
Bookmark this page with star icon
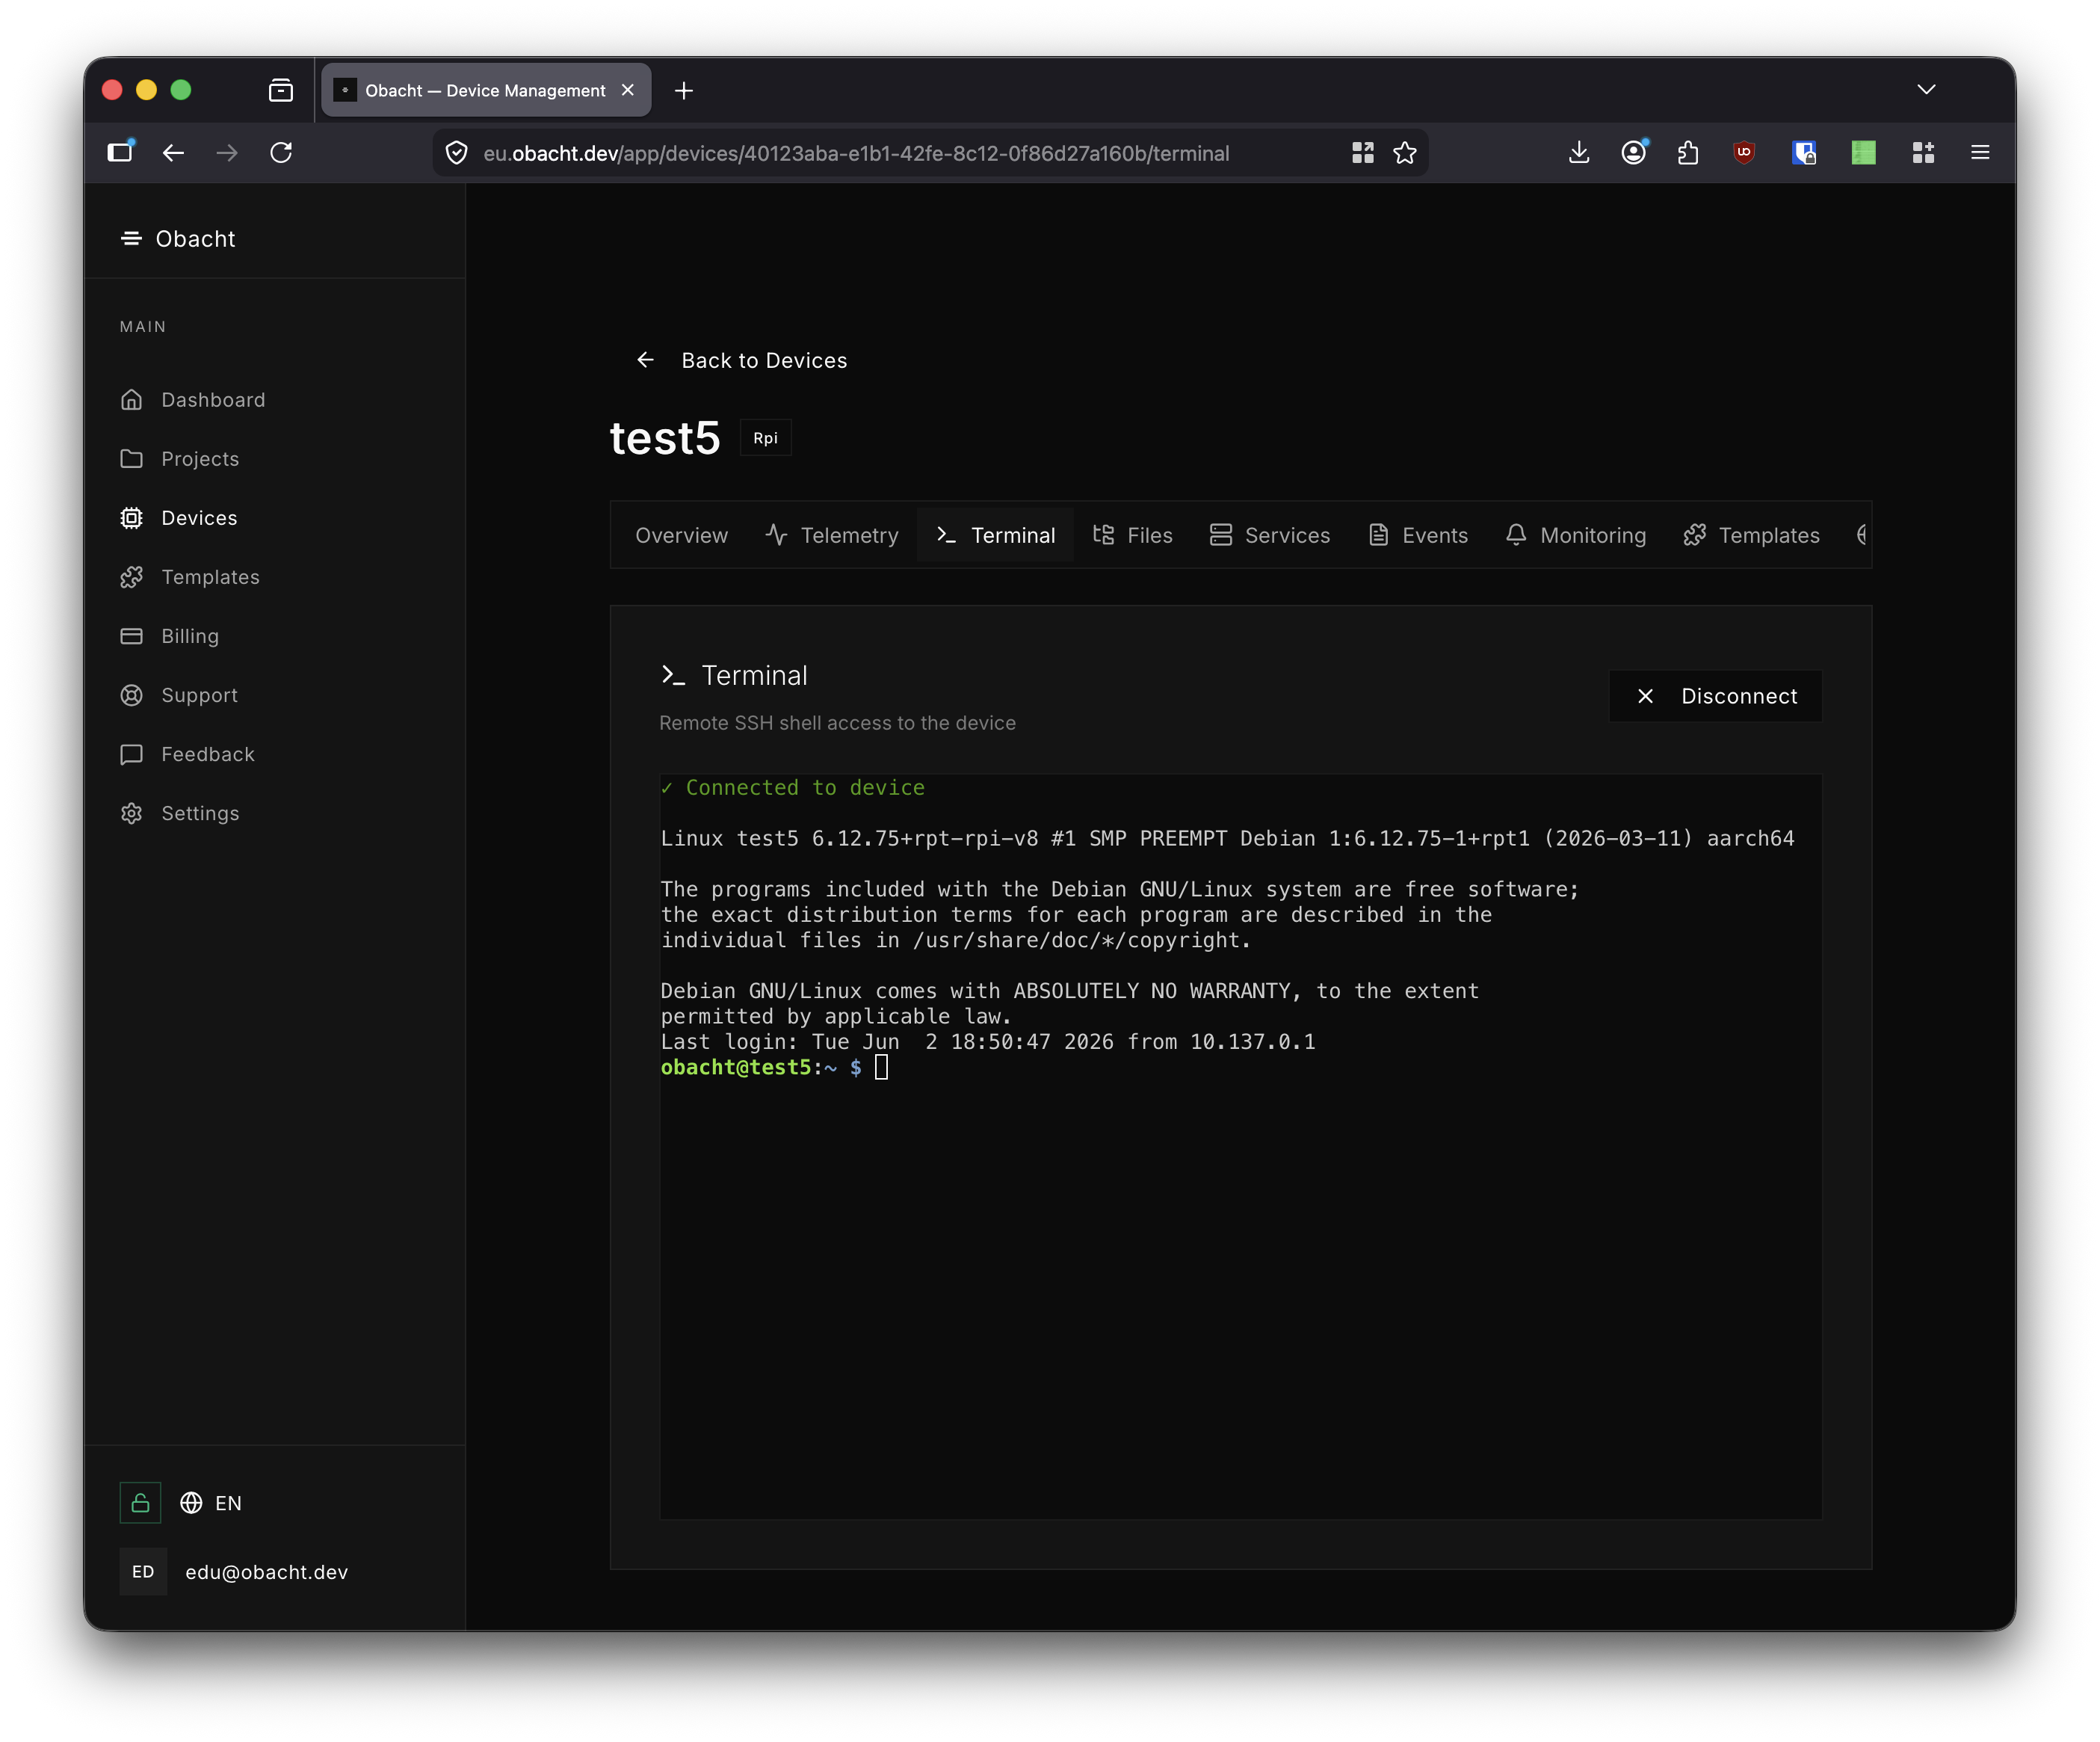coord(1404,152)
